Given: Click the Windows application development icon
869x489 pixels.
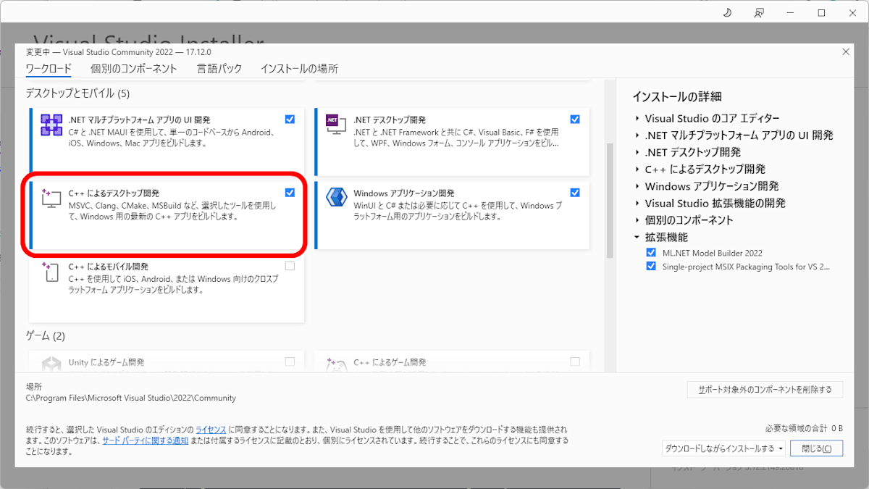Looking at the screenshot, I should [x=337, y=198].
